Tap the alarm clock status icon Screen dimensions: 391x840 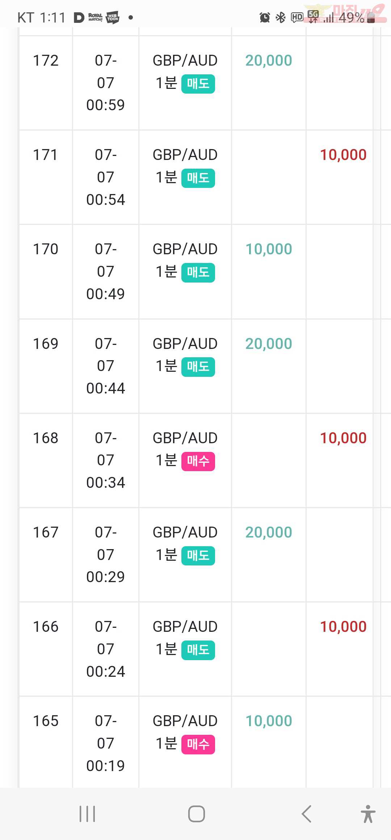pos(265,17)
